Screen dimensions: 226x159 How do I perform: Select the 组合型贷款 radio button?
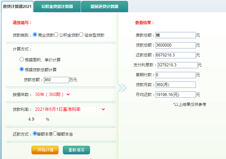pyautogui.click(x=81, y=34)
